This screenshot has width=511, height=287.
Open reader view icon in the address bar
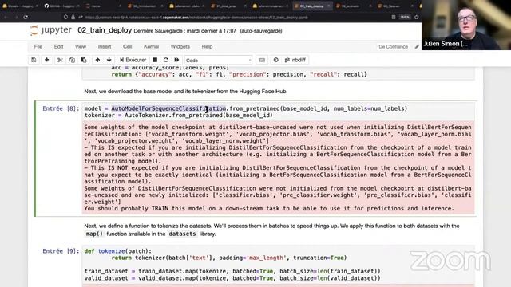(394, 17)
